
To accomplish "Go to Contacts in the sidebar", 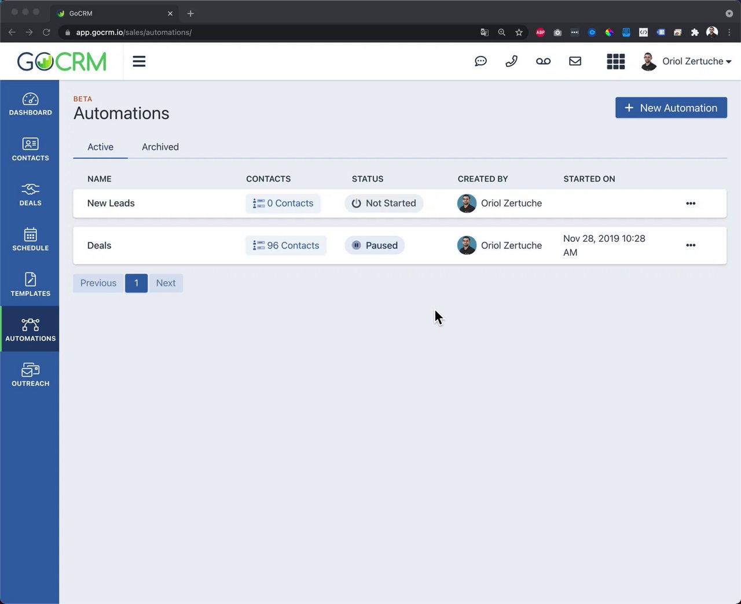I will 30,149.
